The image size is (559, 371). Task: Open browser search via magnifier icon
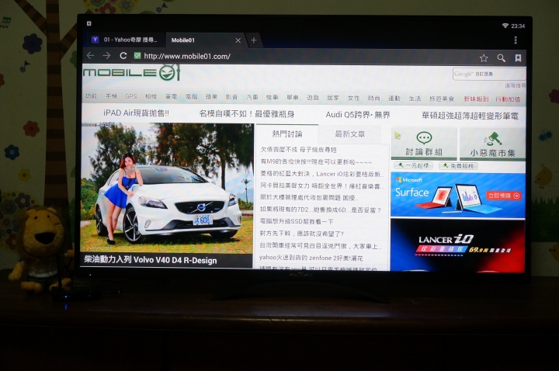tap(502, 58)
